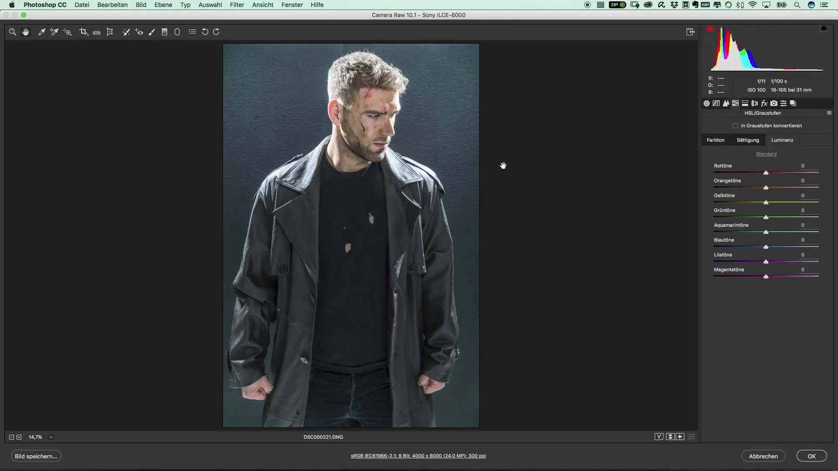This screenshot has height=471, width=838.
Task: Open Camera Raw preferences list icon
Action: pyautogui.click(x=192, y=31)
